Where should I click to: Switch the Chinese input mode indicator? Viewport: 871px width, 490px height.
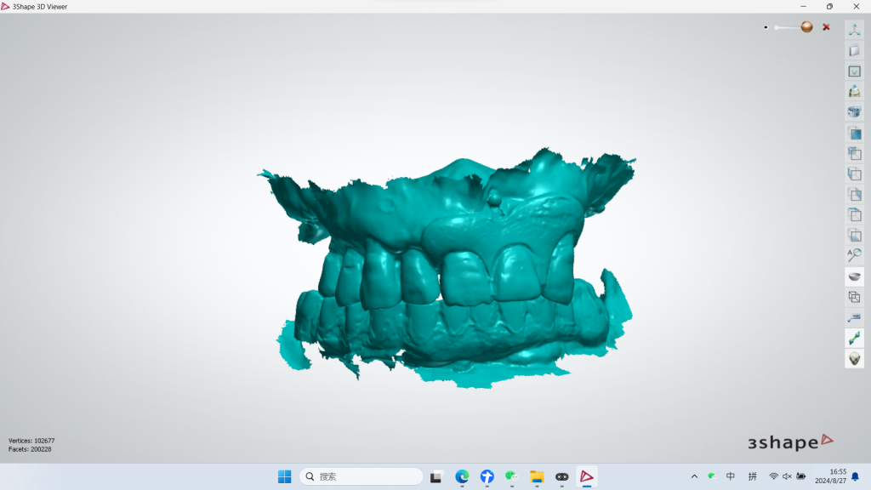tap(731, 476)
